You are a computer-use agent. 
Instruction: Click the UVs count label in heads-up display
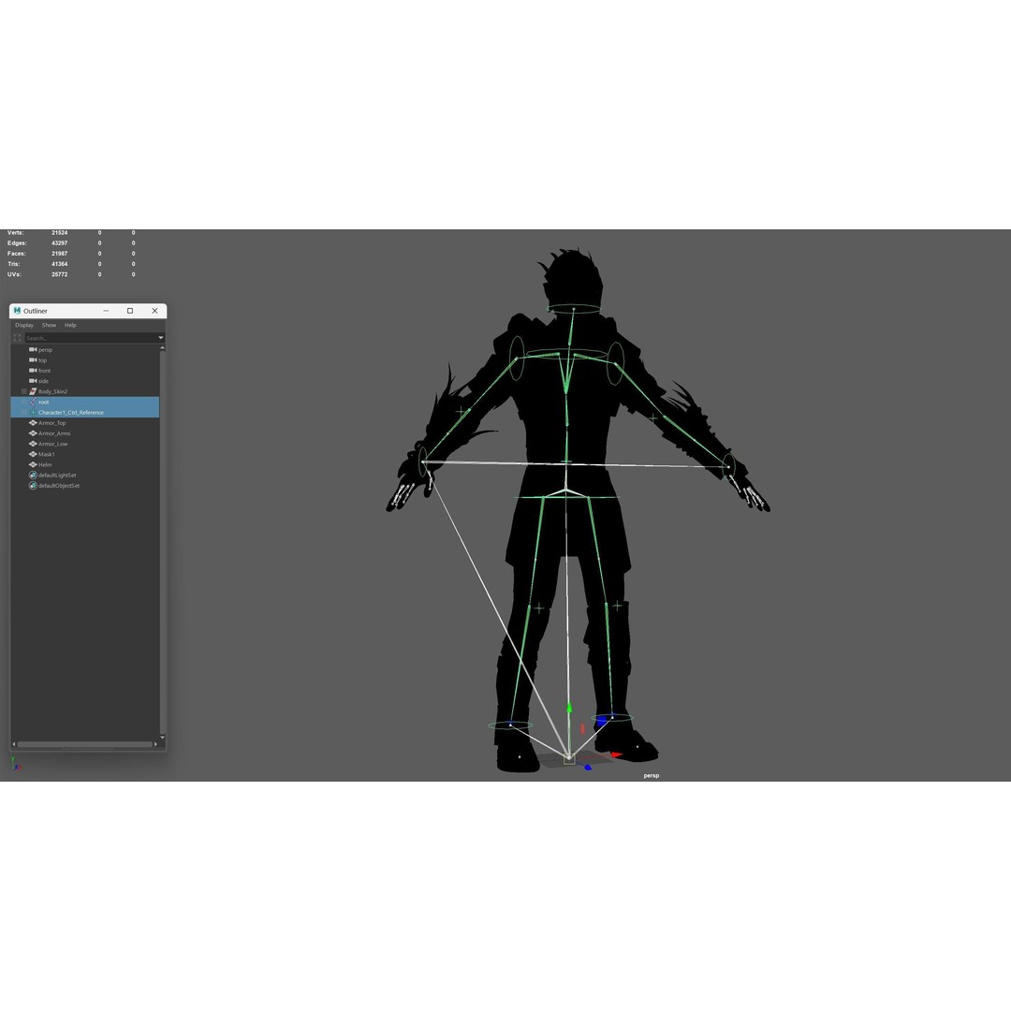[14, 274]
